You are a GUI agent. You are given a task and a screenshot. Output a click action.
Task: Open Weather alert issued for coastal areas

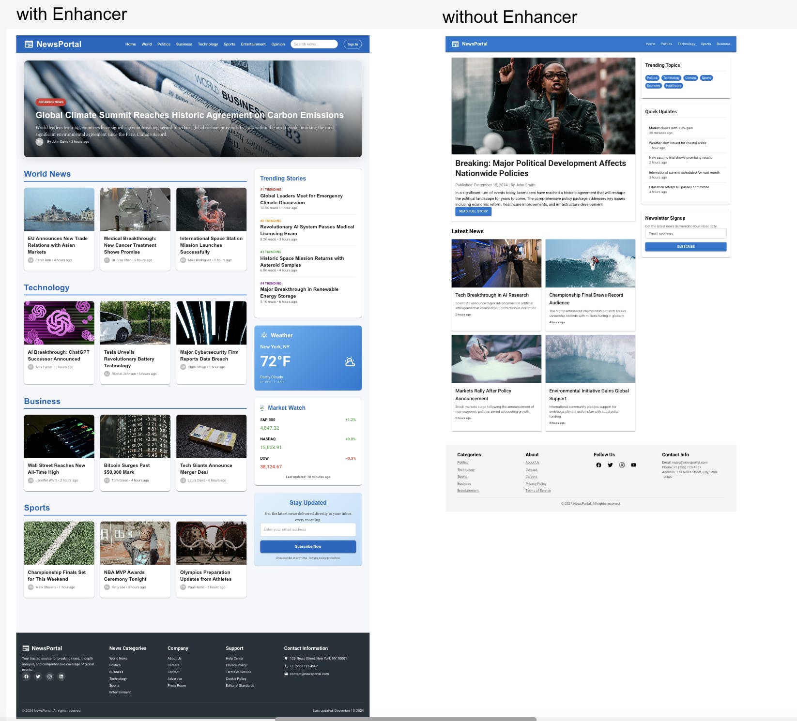click(x=677, y=143)
